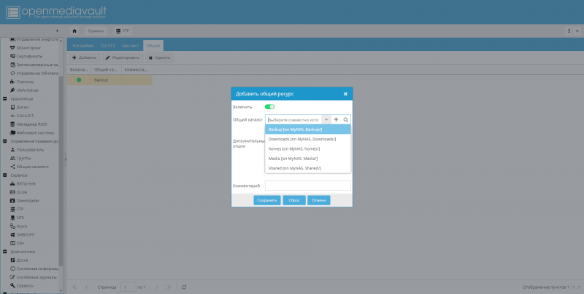Screen dimensions: 584x294
Task: Click the Редактировать toolbar button
Action: [x=123, y=57]
